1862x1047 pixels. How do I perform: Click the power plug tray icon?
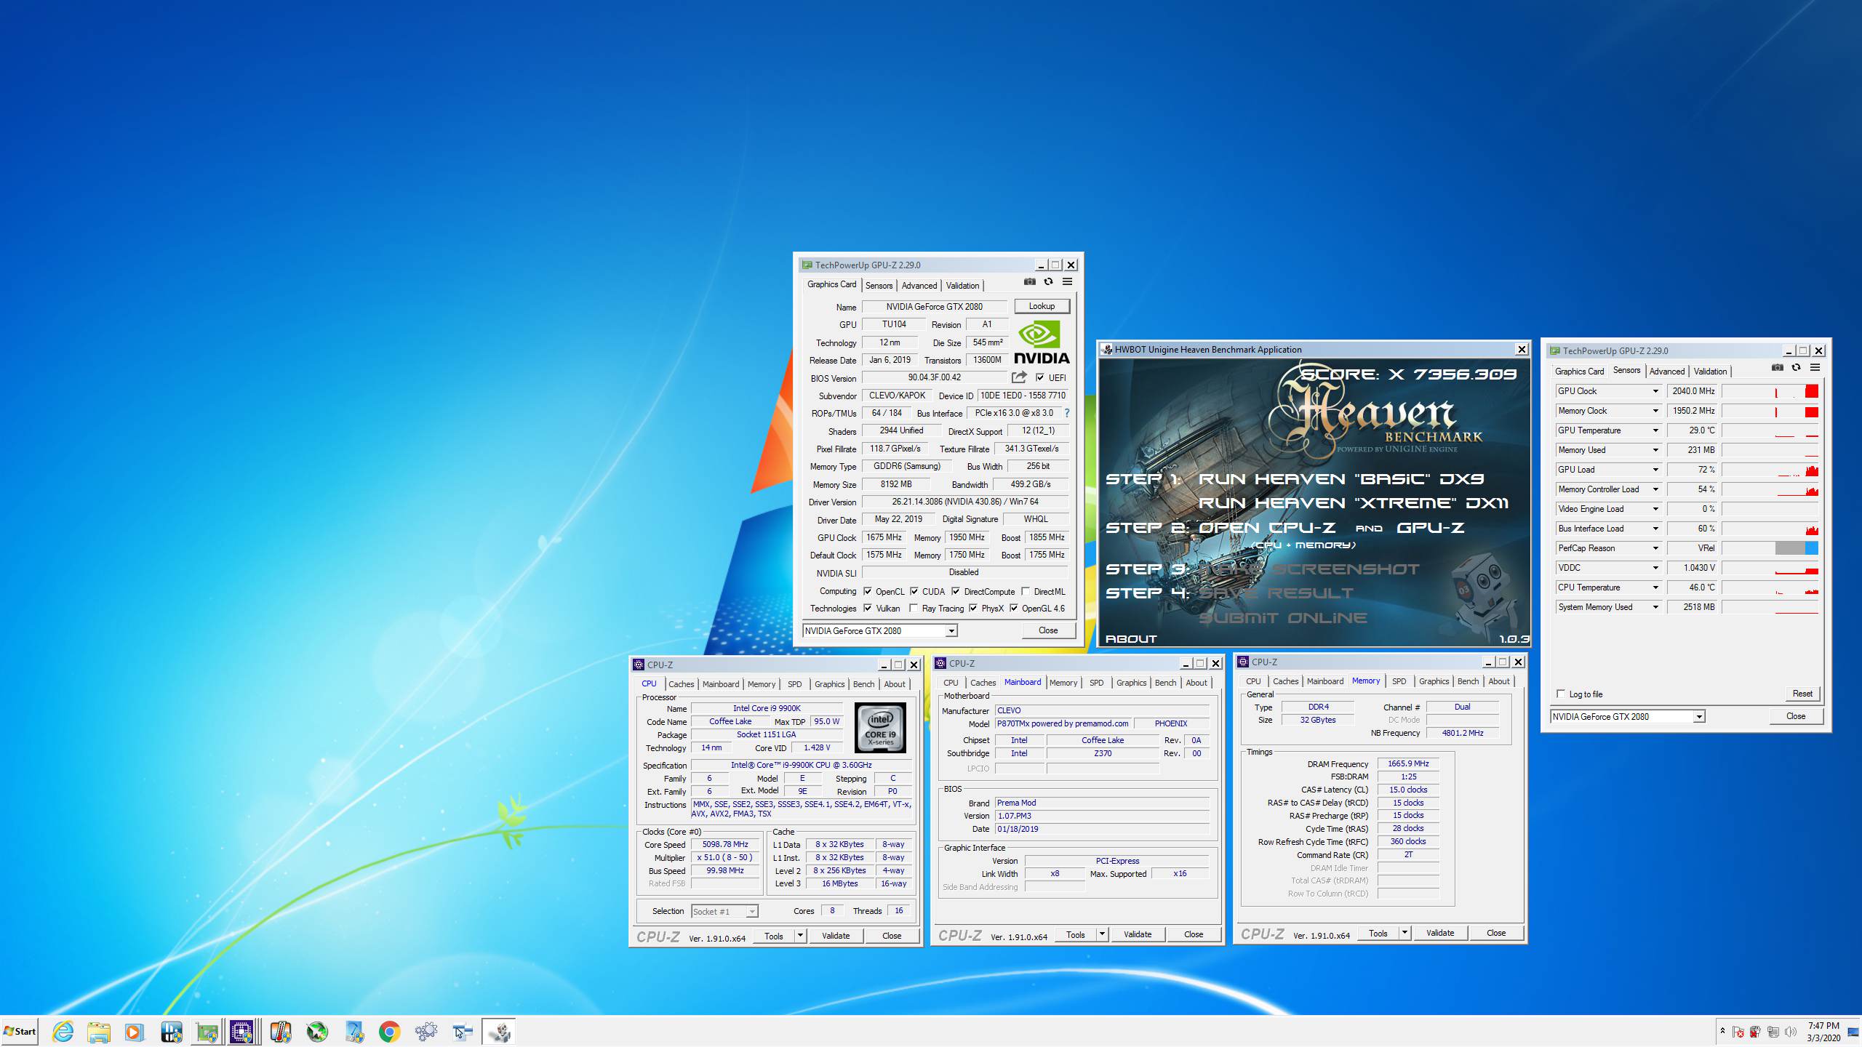(x=1756, y=1032)
